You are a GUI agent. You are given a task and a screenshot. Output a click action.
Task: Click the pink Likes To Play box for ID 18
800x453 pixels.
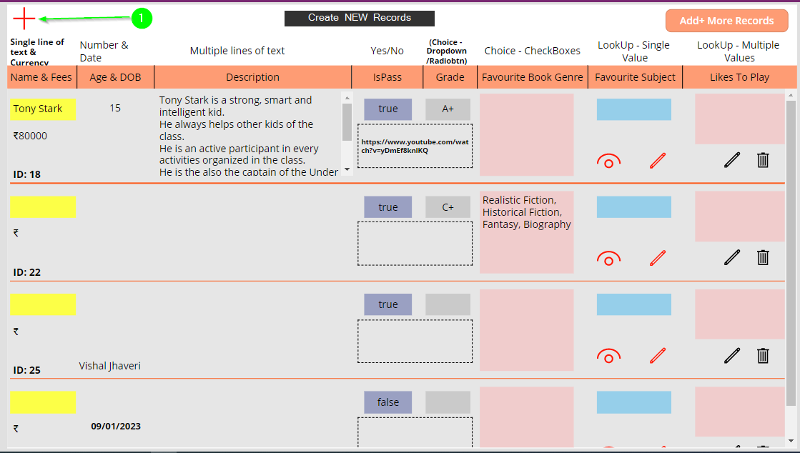pos(740,119)
